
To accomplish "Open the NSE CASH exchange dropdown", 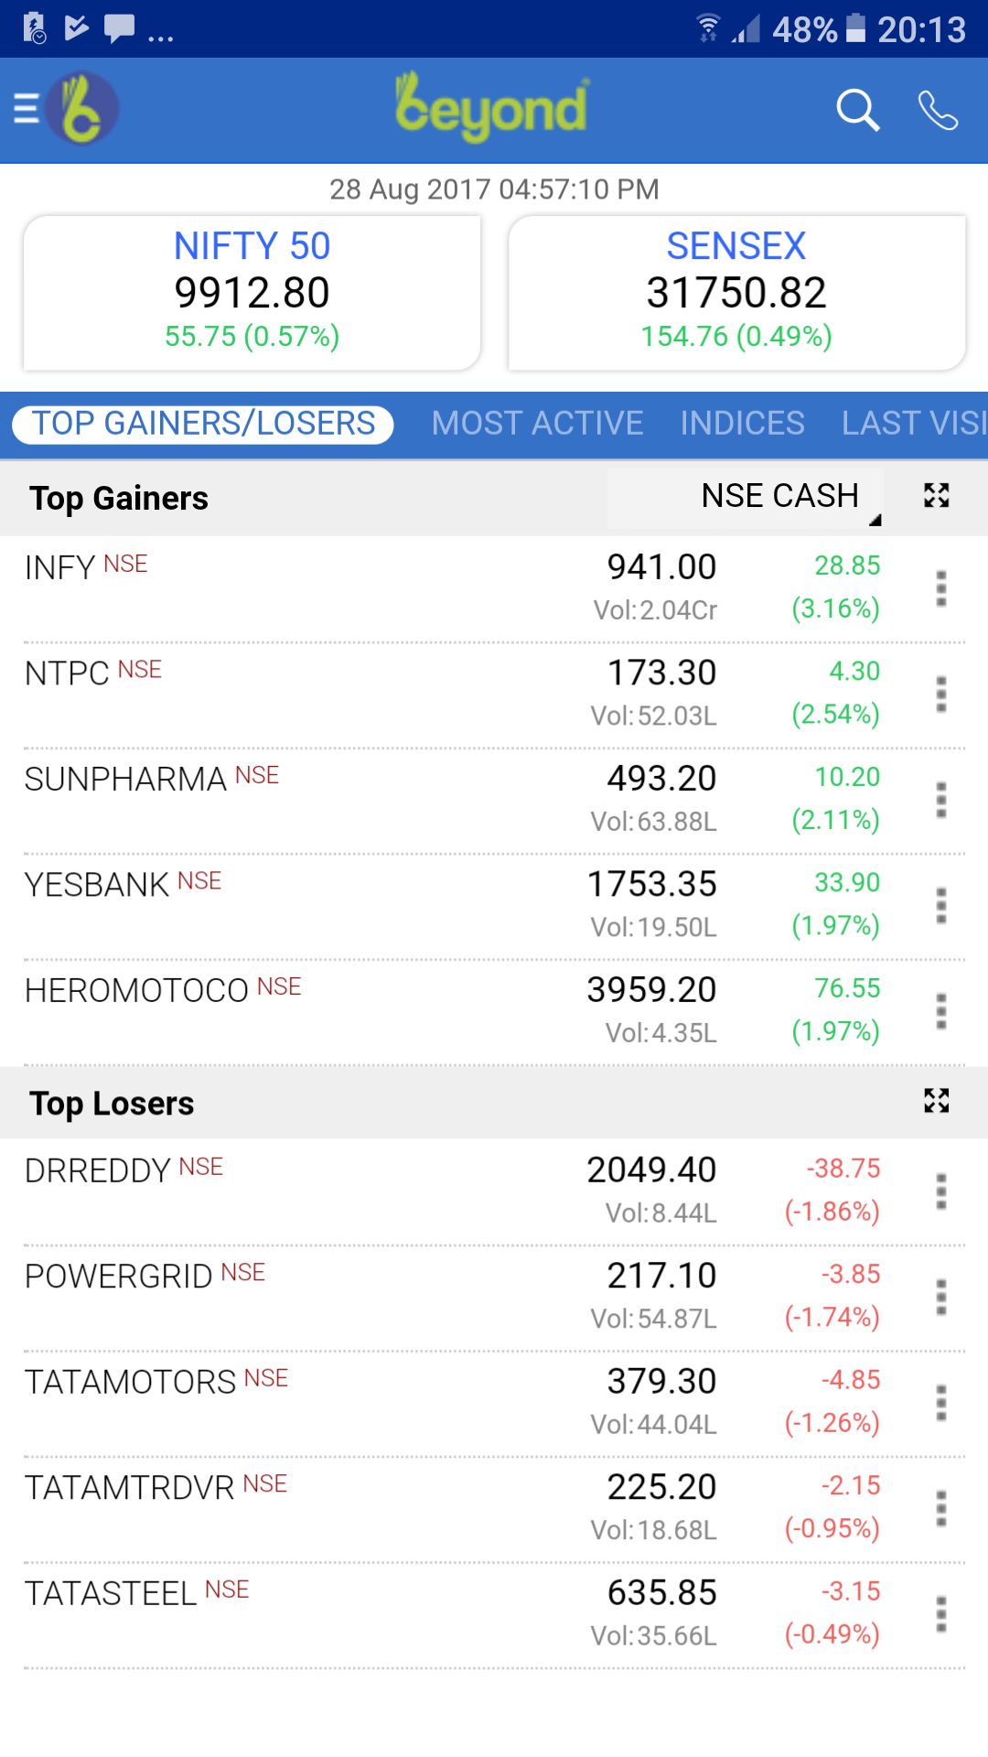I will point(779,497).
